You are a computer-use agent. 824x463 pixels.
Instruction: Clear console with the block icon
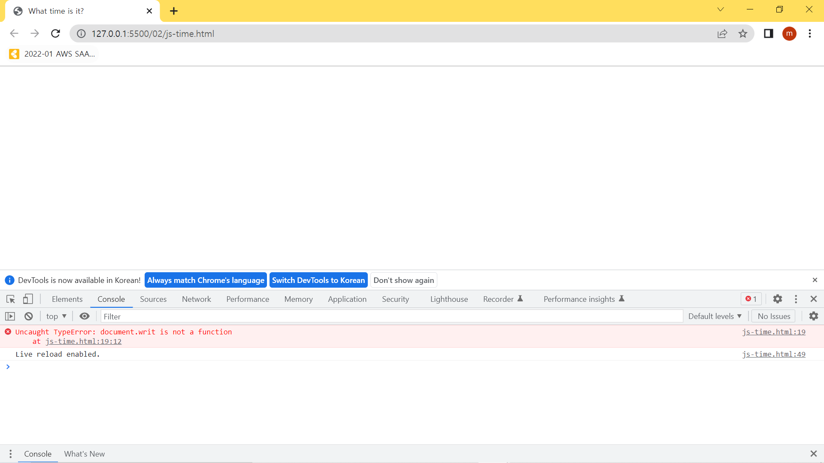tap(29, 316)
